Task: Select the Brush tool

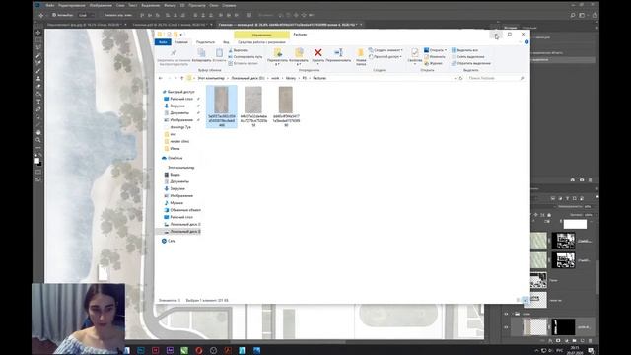Action: point(38,71)
